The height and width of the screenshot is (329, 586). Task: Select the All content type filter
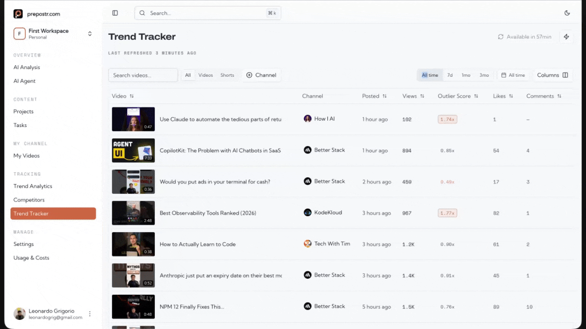188,75
